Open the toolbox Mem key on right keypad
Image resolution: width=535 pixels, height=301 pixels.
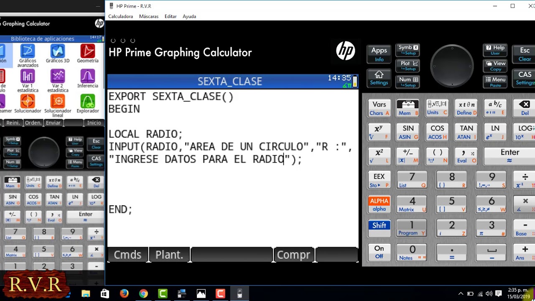click(x=408, y=108)
